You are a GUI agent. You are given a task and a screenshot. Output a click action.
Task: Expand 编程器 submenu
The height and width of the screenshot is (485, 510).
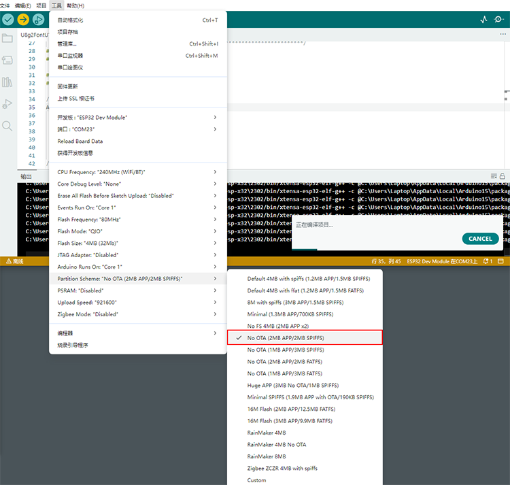[137, 333]
